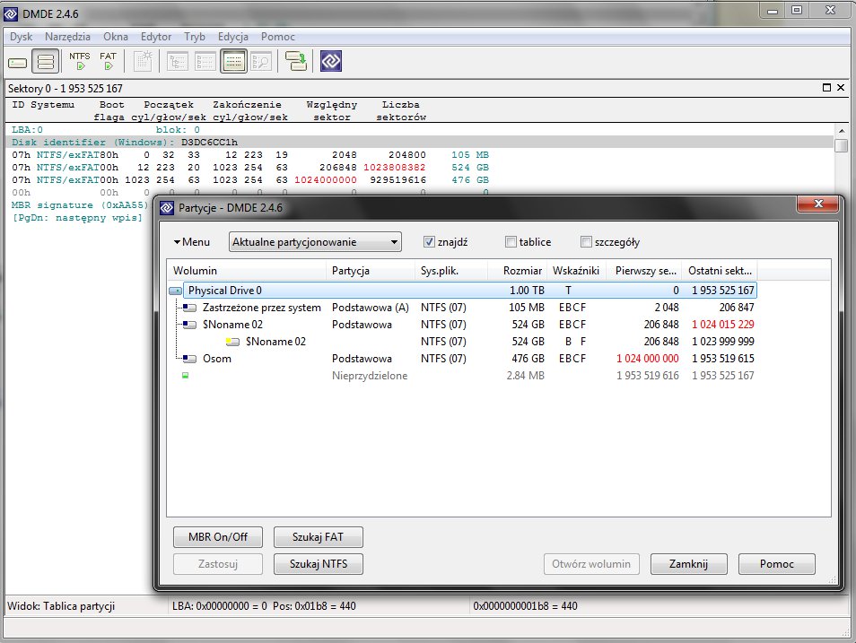Click the Zamknij button
This screenshot has width=856, height=643.
coord(689,564)
